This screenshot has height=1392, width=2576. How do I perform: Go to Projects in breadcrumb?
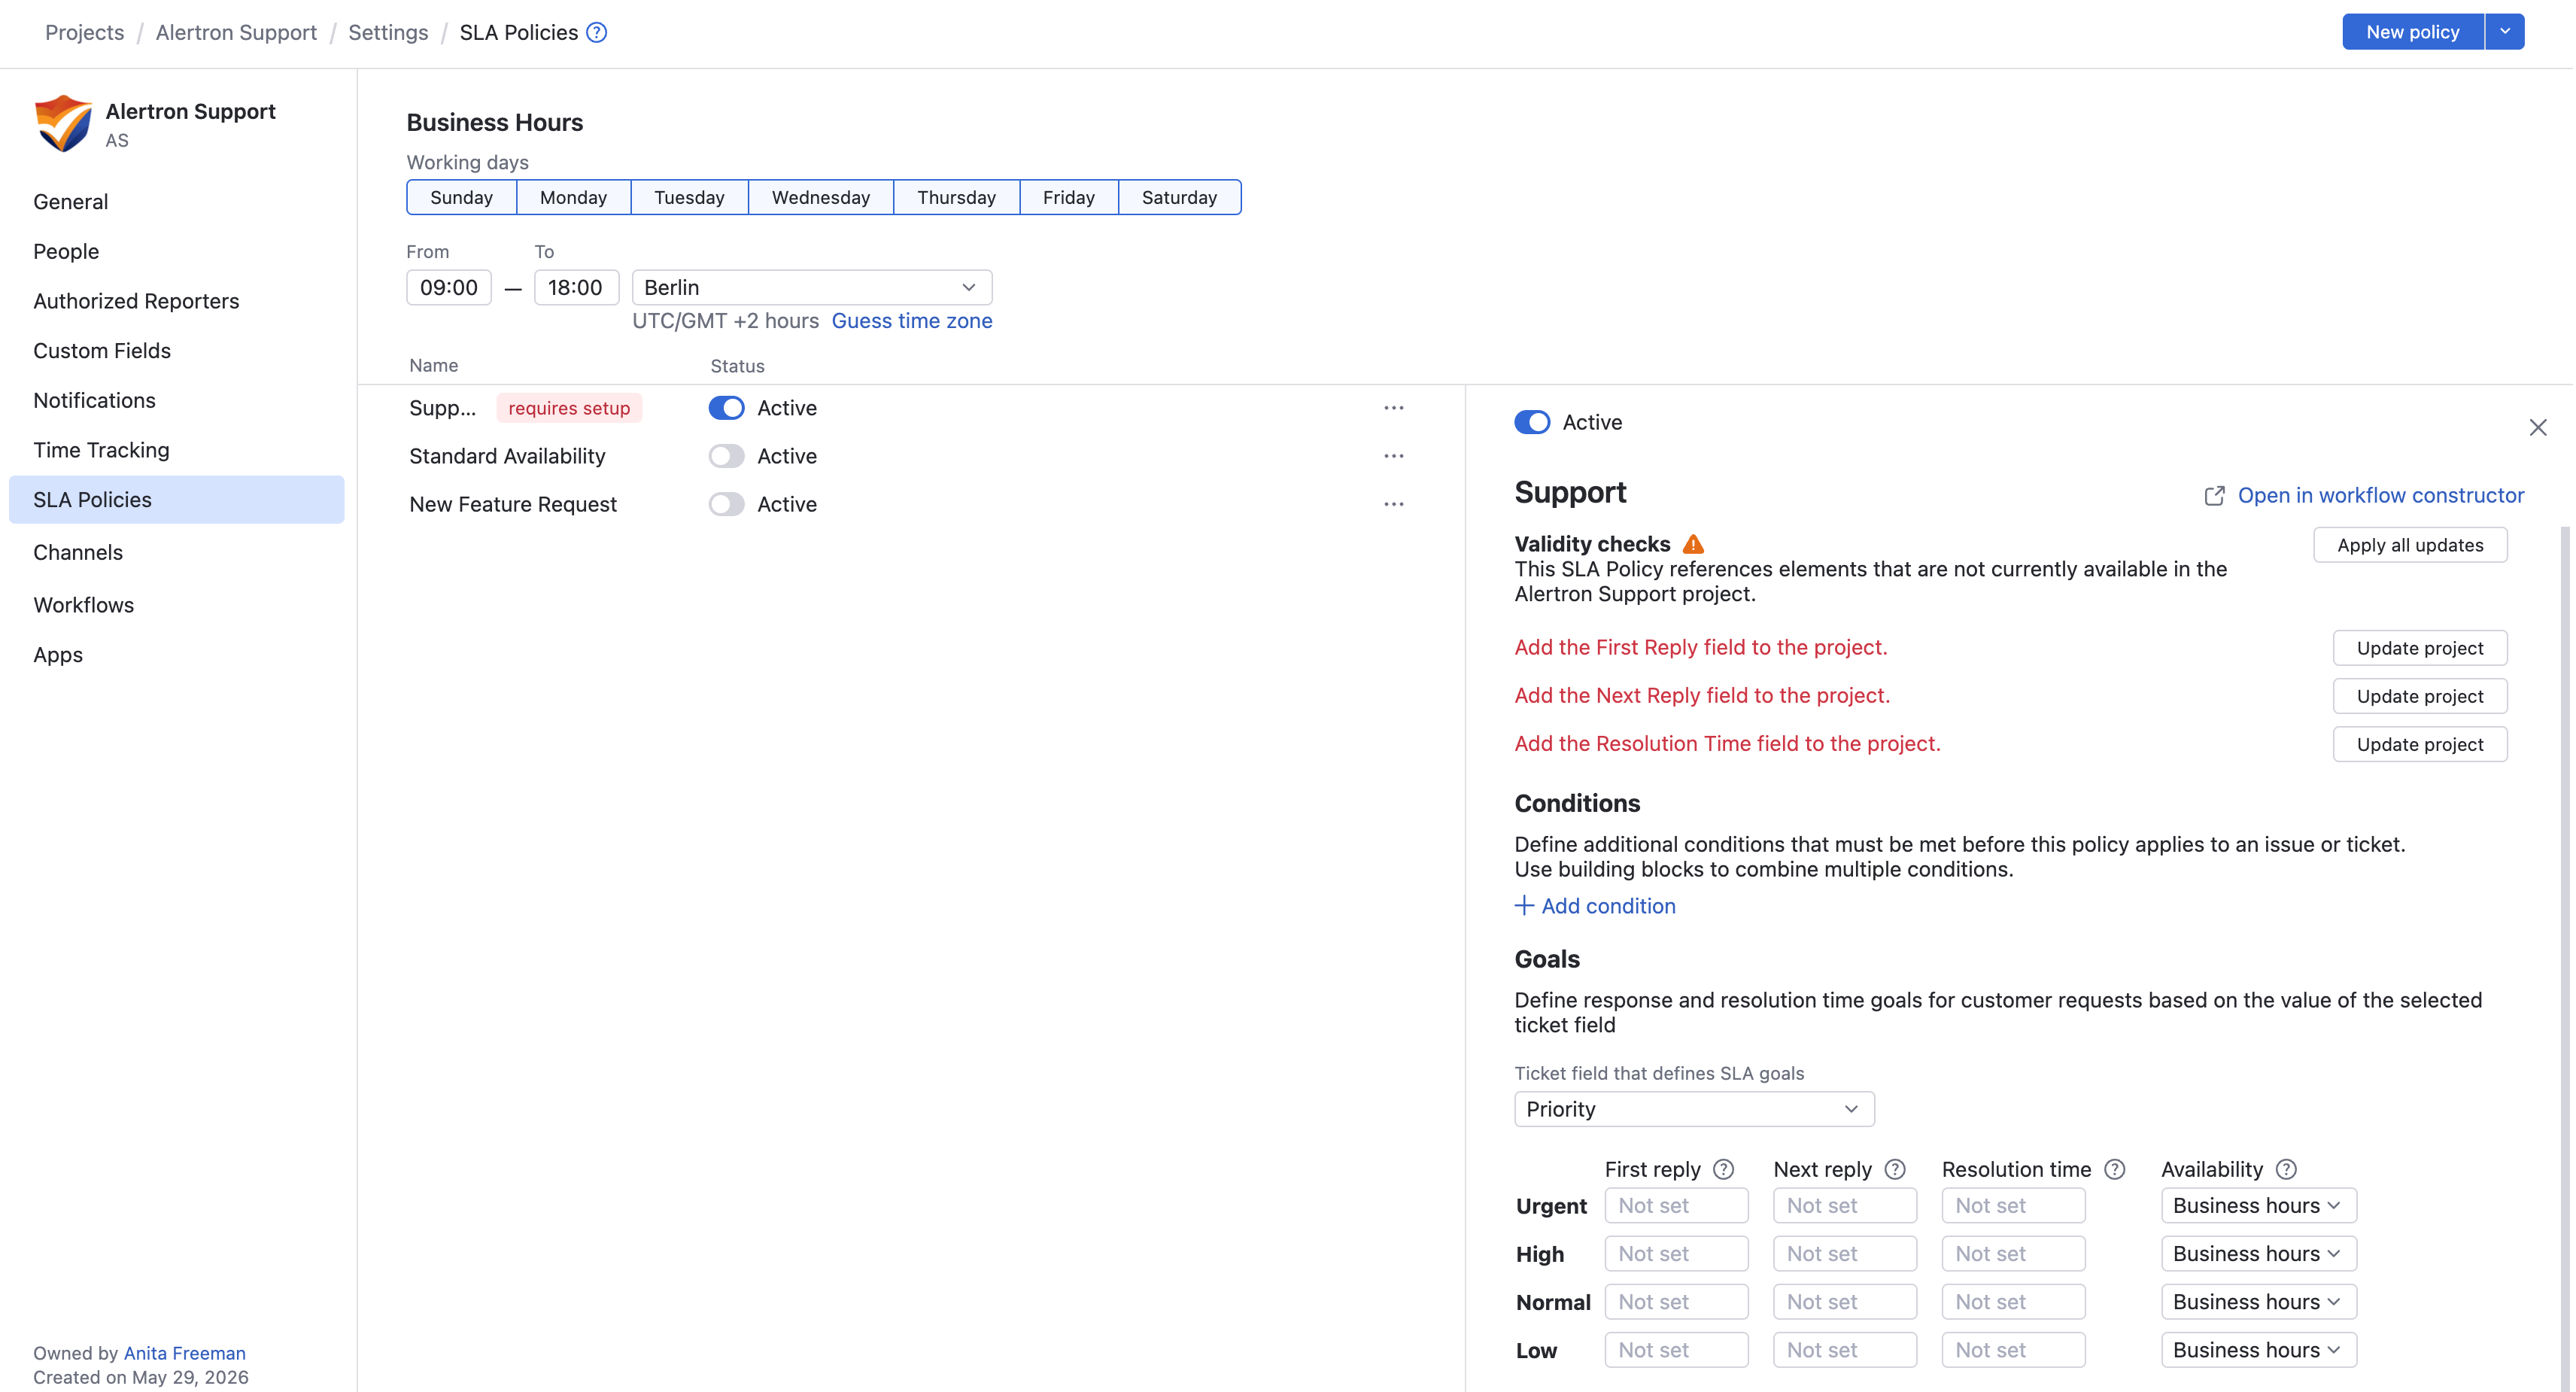pos(85,32)
